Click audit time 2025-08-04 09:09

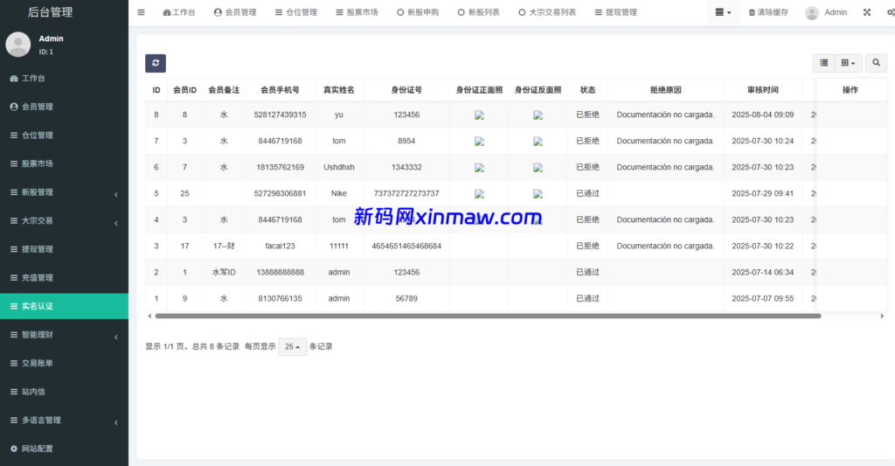pos(762,115)
